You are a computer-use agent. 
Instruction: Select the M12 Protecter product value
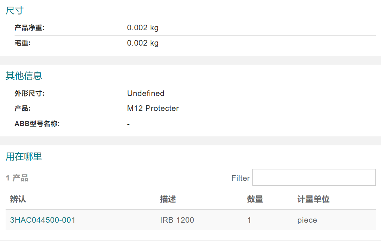[153, 108]
